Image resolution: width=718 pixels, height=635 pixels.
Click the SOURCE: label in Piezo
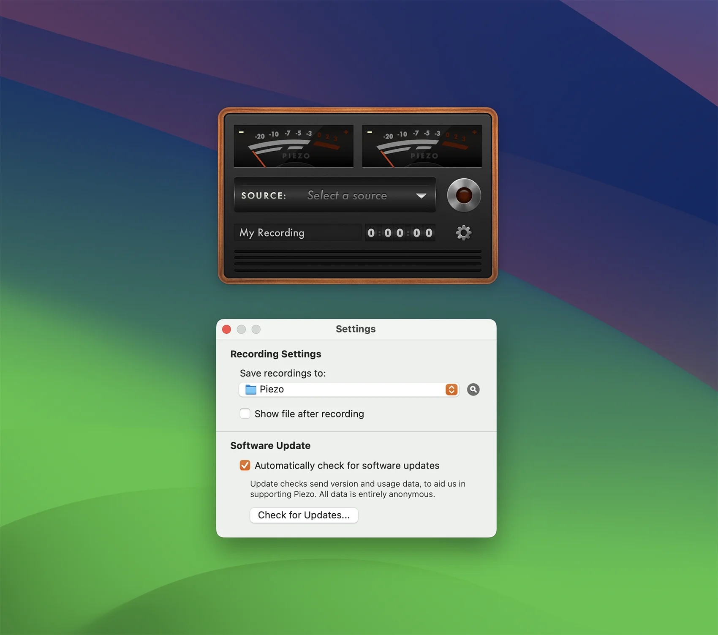[264, 196]
